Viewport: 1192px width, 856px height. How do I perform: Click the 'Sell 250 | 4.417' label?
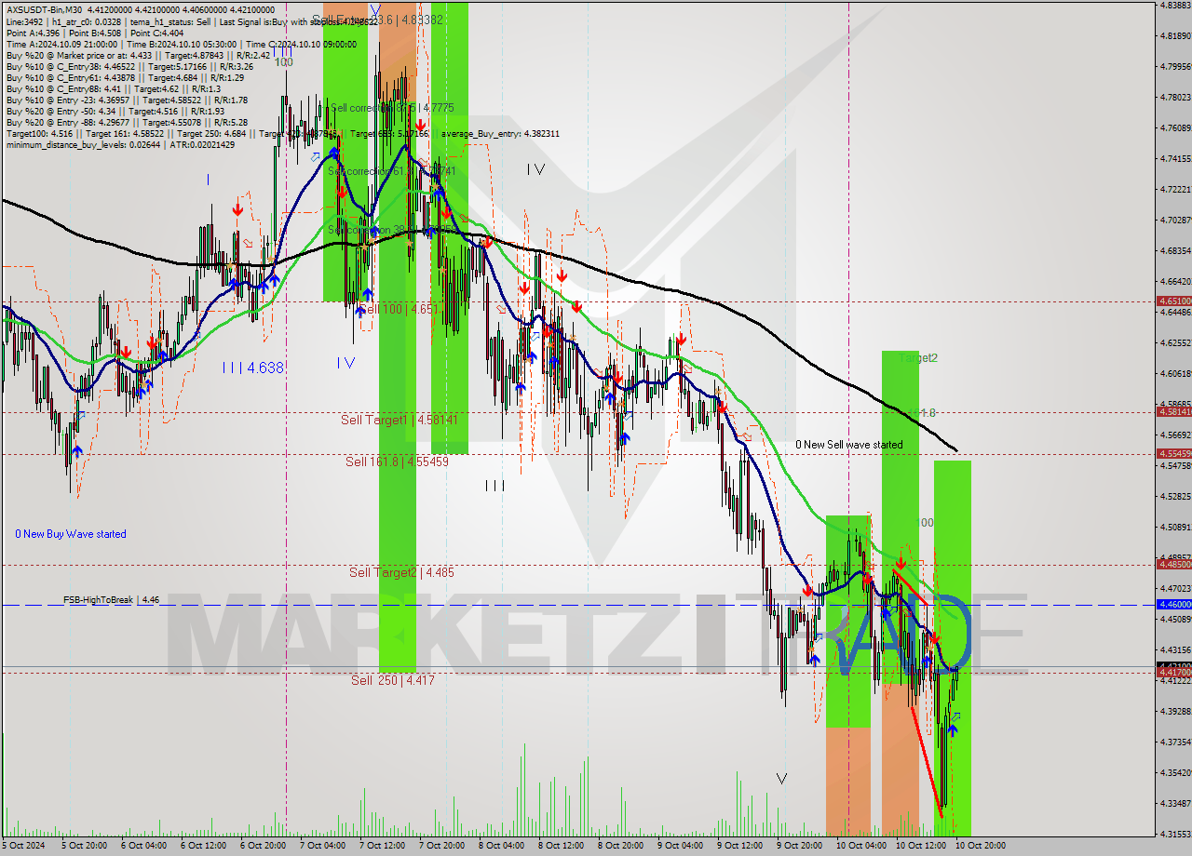(393, 681)
